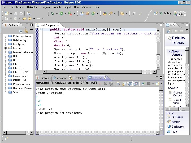Open the Refactor menu
This screenshot has width=191, height=143.
tap(32, 7)
